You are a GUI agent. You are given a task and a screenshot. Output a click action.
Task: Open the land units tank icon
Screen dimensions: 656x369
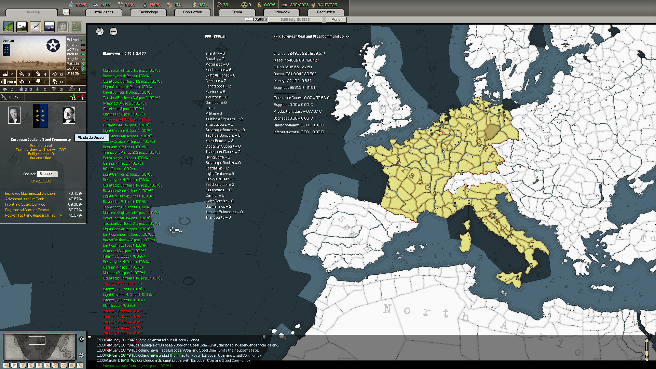click(22, 27)
